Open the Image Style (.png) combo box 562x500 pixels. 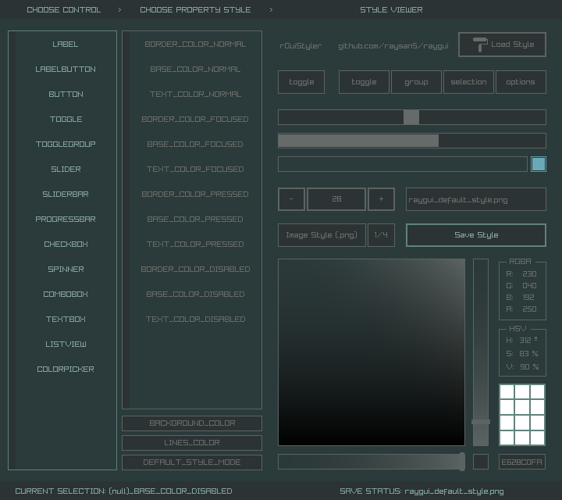pyautogui.click(x=322, y=235)
